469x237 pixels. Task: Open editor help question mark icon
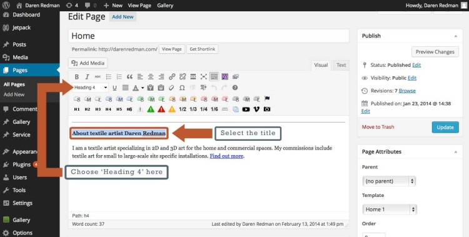[235, 88]
